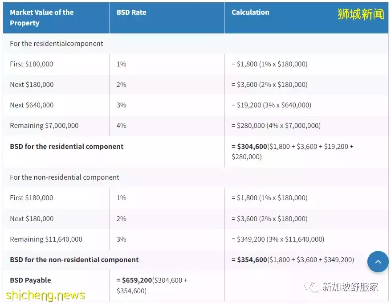391x304 pixels.
Task: Click the $349,200 calculation cell
Action: pyautogui.click(x=278, y=239)
